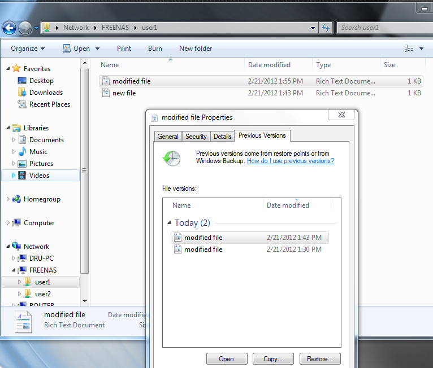433x368 pixels.
Task: Click the Desktop icon in Favorites
Action: click(22, 81)
